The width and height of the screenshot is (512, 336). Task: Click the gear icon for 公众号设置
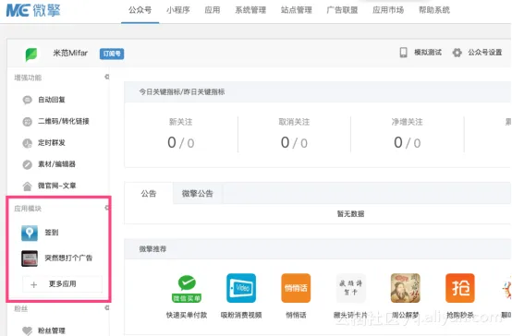457,53
